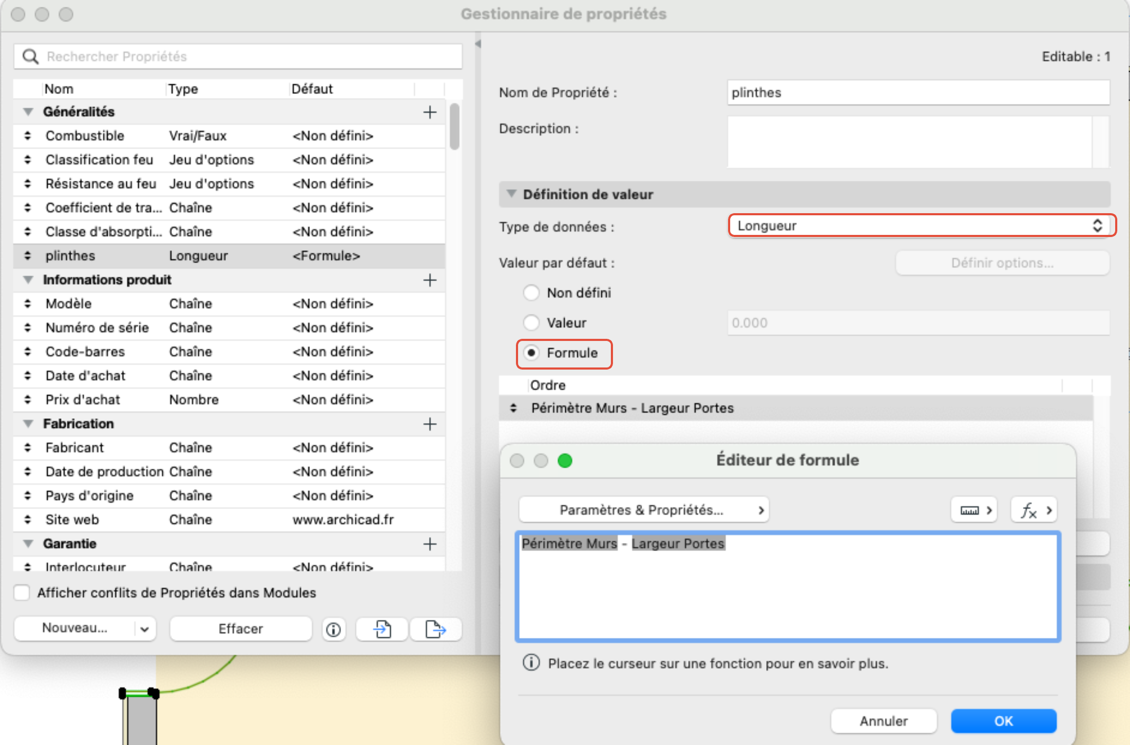
Task: Select the Code-barres property row
Action: click(x=229, y=352)
